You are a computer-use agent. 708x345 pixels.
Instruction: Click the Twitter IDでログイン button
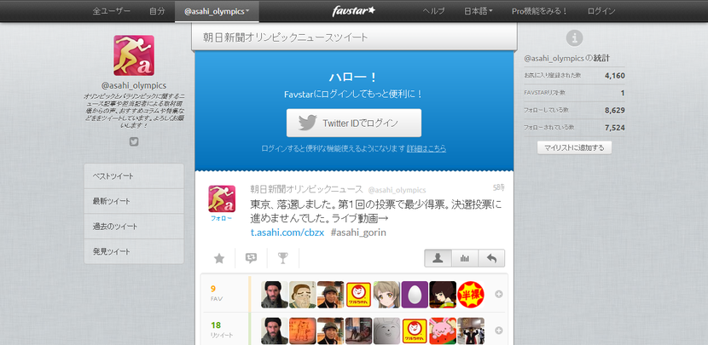tap(354, 123)
